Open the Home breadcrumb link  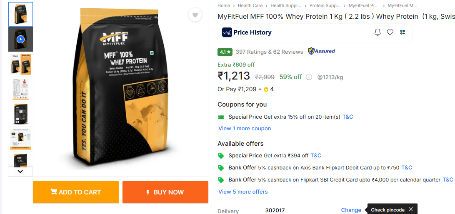click(224, 6)
